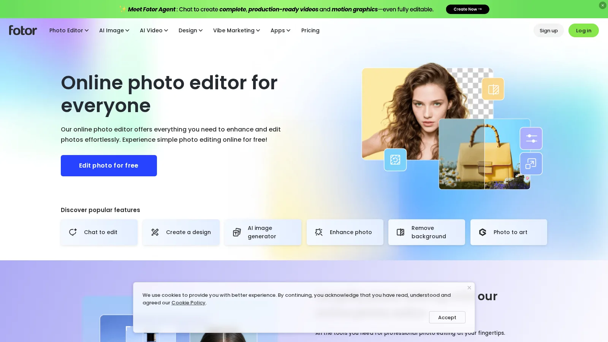
Task: Close the cookie notice with the X
Action: tap(469, 288)
